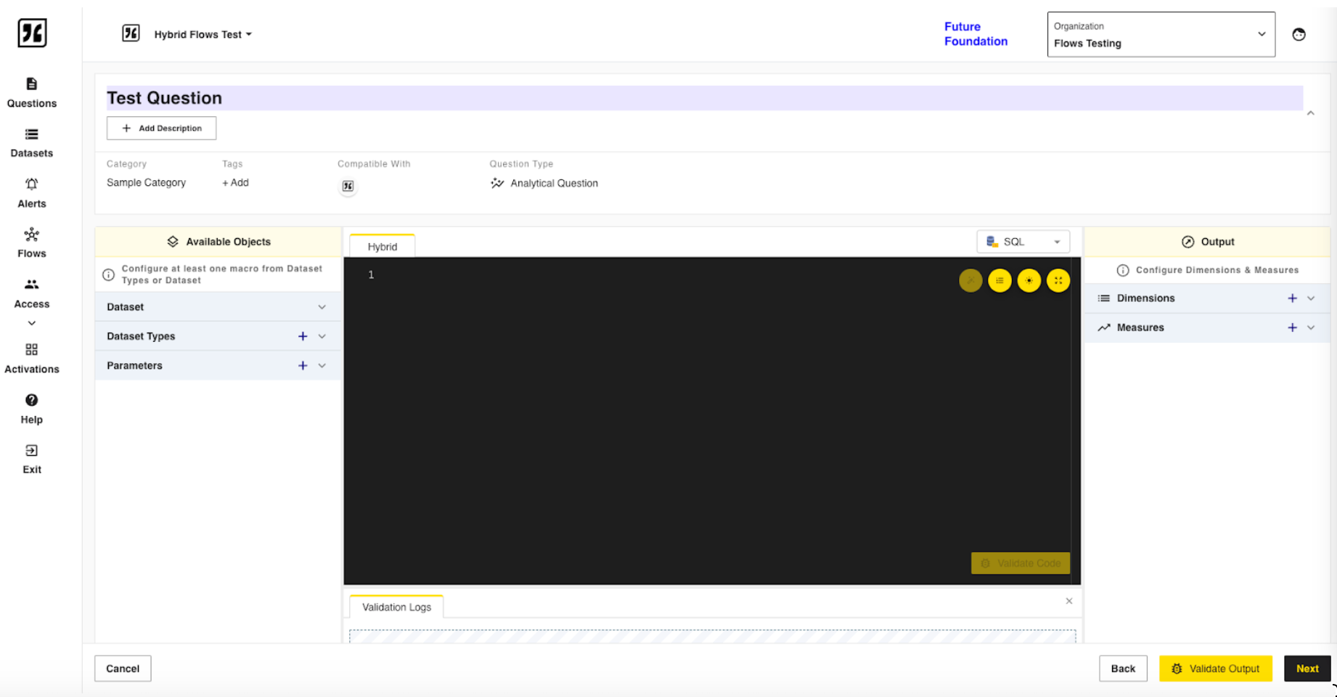Click the Available Objects layers icon
The width and height of the screenshot is (1337, 697).
click(173, 242)
